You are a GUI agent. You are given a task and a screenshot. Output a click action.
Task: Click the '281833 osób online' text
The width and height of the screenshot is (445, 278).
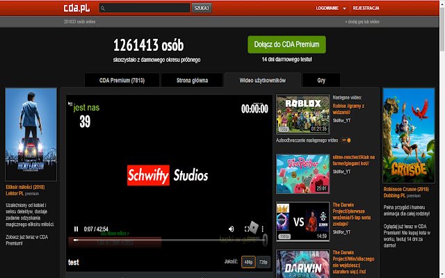tap(79, 22)
